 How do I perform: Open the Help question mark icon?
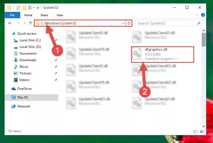[203, 15]
